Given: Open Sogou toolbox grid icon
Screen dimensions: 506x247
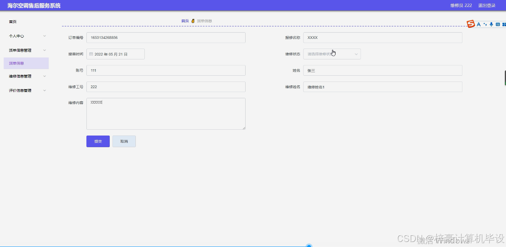Looking at the screenshot, I should pyautogui.click(x=504, y=24).
